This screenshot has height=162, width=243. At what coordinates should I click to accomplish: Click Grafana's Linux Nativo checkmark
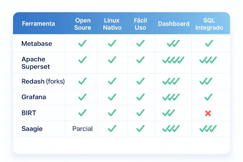[x=112, y=97]
